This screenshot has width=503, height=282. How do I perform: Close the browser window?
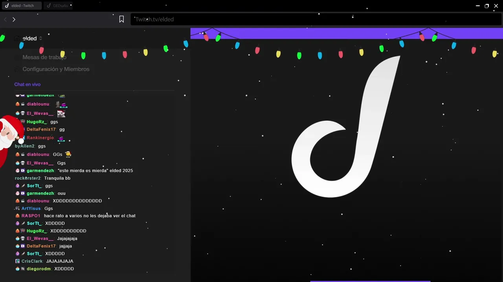tap(496, 5)
